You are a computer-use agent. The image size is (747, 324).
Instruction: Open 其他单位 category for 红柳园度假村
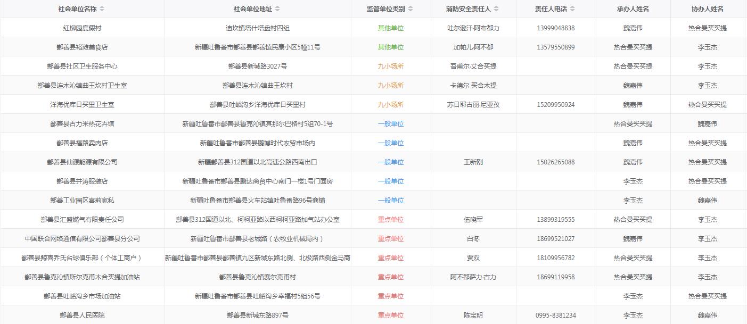coord(391,28)
